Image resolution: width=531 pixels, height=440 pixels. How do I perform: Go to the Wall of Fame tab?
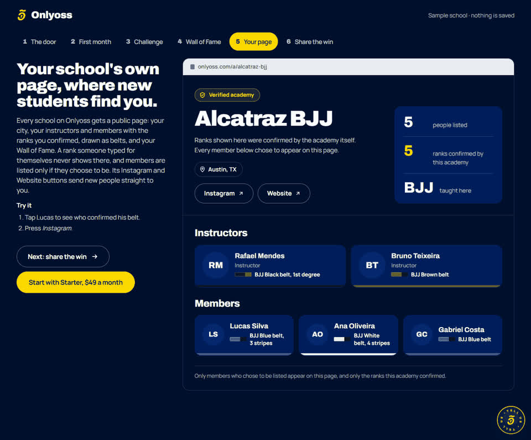[x=199, y=42]
